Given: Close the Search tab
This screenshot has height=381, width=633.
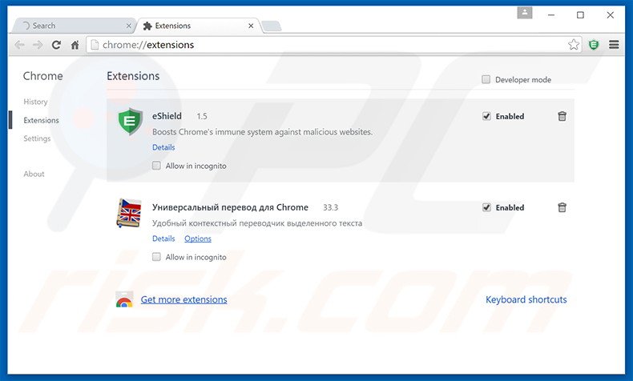Looking at the screenshot, I should [128, 26].
